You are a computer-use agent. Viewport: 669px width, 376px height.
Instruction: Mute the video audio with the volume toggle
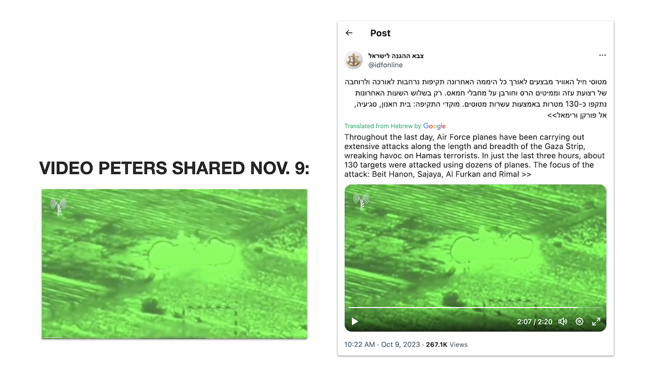coord(563,321)
